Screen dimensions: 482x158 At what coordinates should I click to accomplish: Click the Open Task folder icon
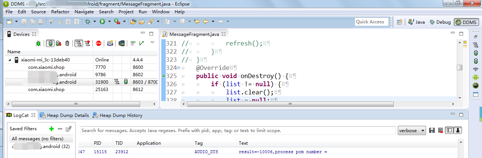click(x=141, y=22)
